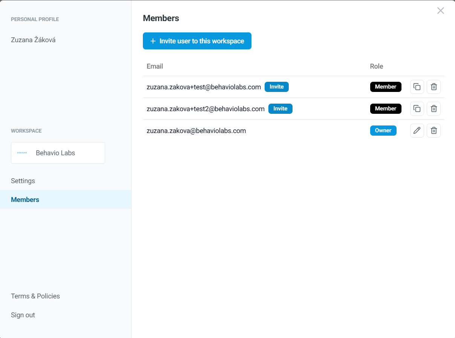Image resolution: width=455 pixels, height=338 pixels.
Task: Select the Members sidebar item
Action: coord(25,200)
